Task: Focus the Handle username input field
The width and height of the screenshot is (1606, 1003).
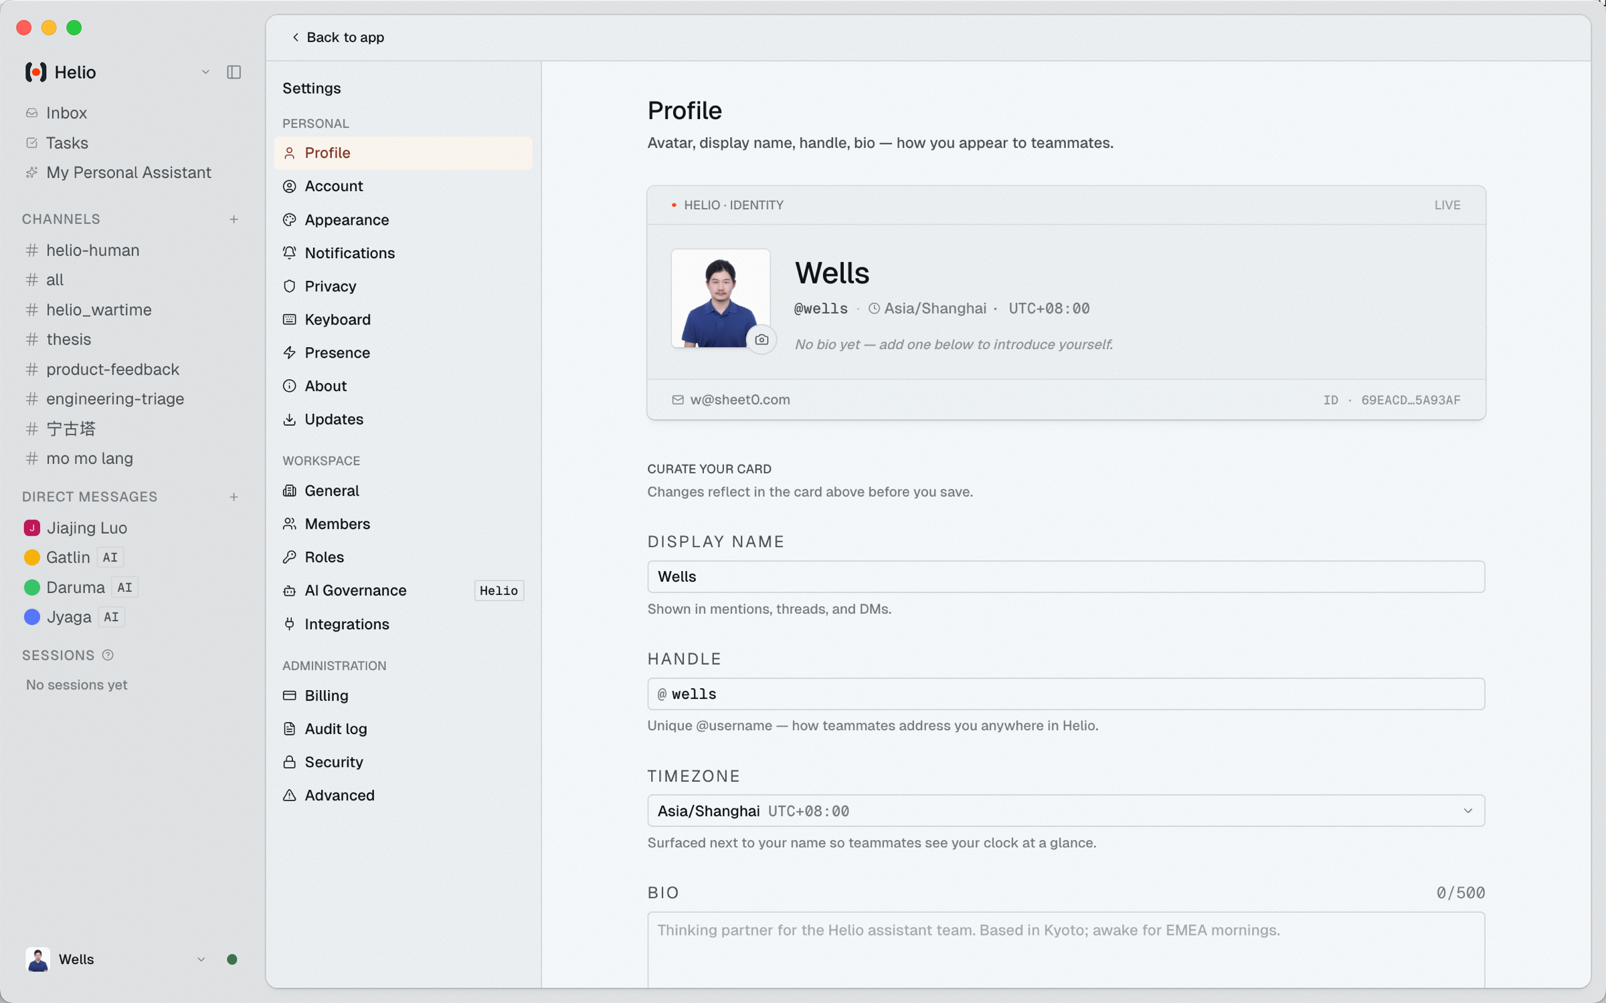Action: click(1066, 694)
